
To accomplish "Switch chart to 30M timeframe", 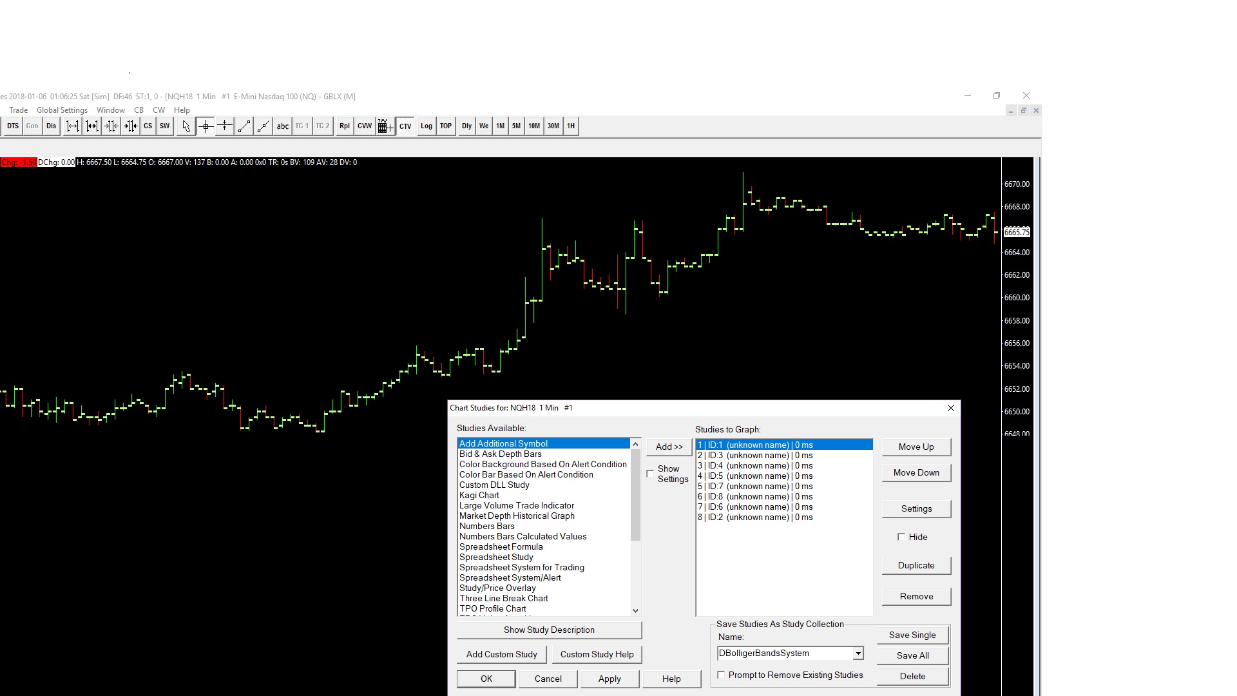I will pyautogui.click(x=553, y=126).
